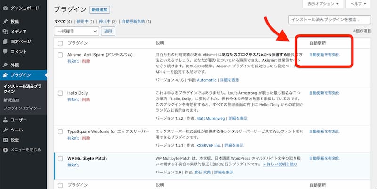The width and height of the screenshot is (377, 189).
Task: Click the user icon for ユーザー
Action: click(x=5, y=120)
